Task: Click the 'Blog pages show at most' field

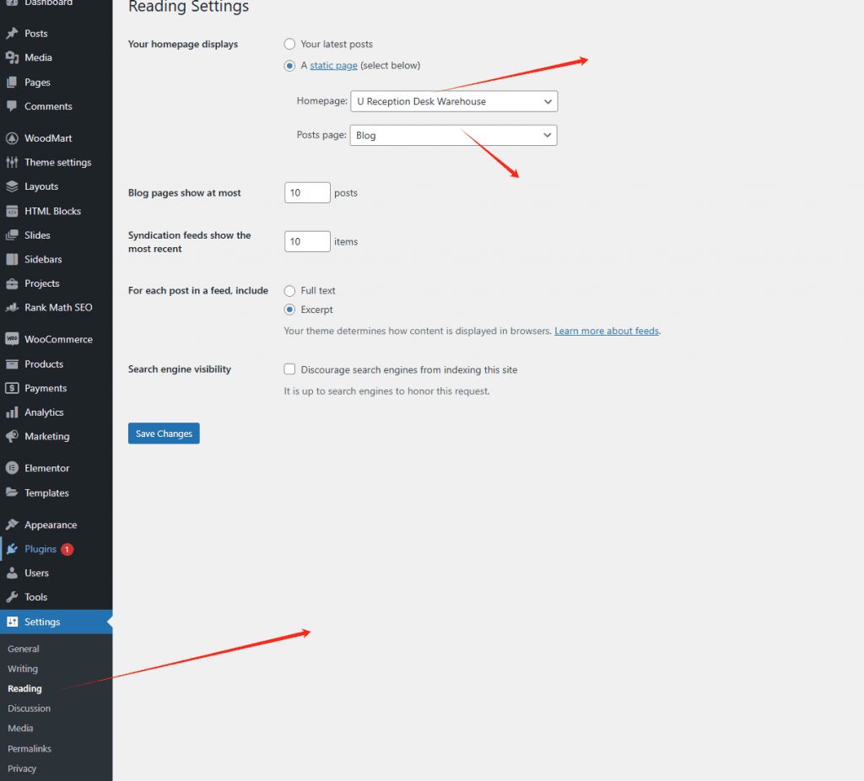Action: (307, 193)
